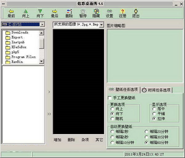Open 注册 registration question-mark icon
185x158 pixels.
[x=123, y=11]
